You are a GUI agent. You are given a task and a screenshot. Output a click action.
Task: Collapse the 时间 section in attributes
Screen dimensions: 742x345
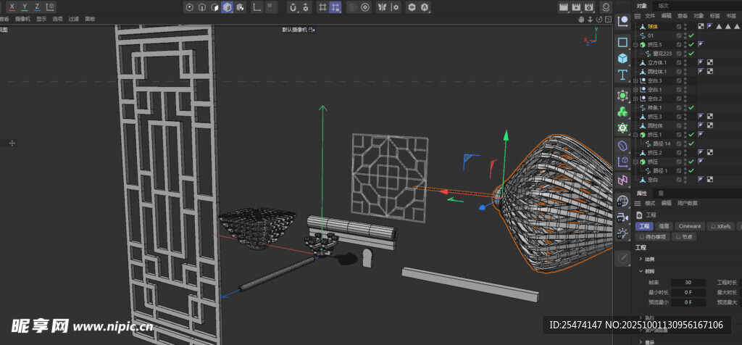pos(641,271)
